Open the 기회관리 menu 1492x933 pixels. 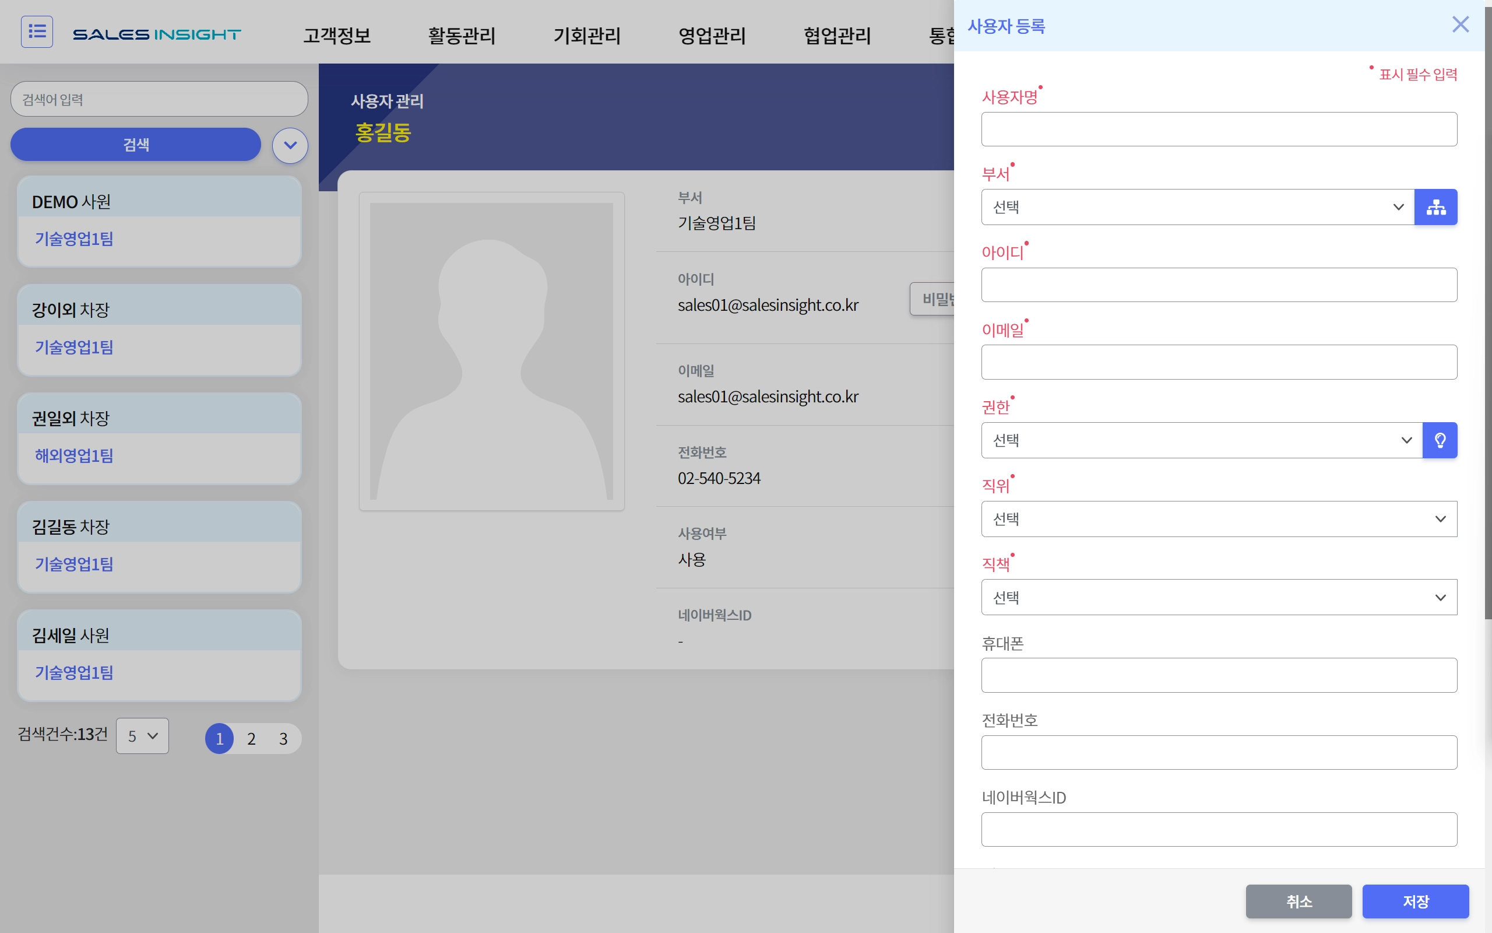click(x=587, y=35)
